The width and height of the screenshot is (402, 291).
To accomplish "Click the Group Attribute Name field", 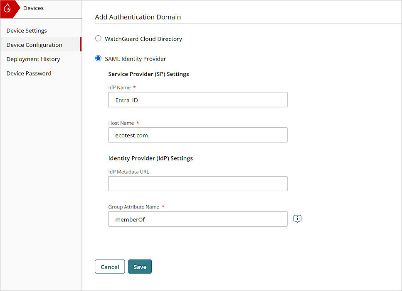I will click(x=197, y=219).
